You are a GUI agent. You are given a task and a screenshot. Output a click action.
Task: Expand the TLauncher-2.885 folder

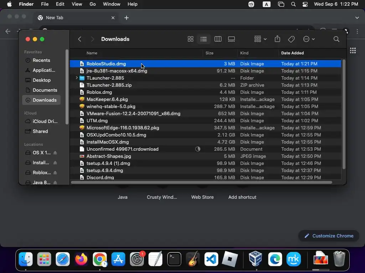[77, 78]
